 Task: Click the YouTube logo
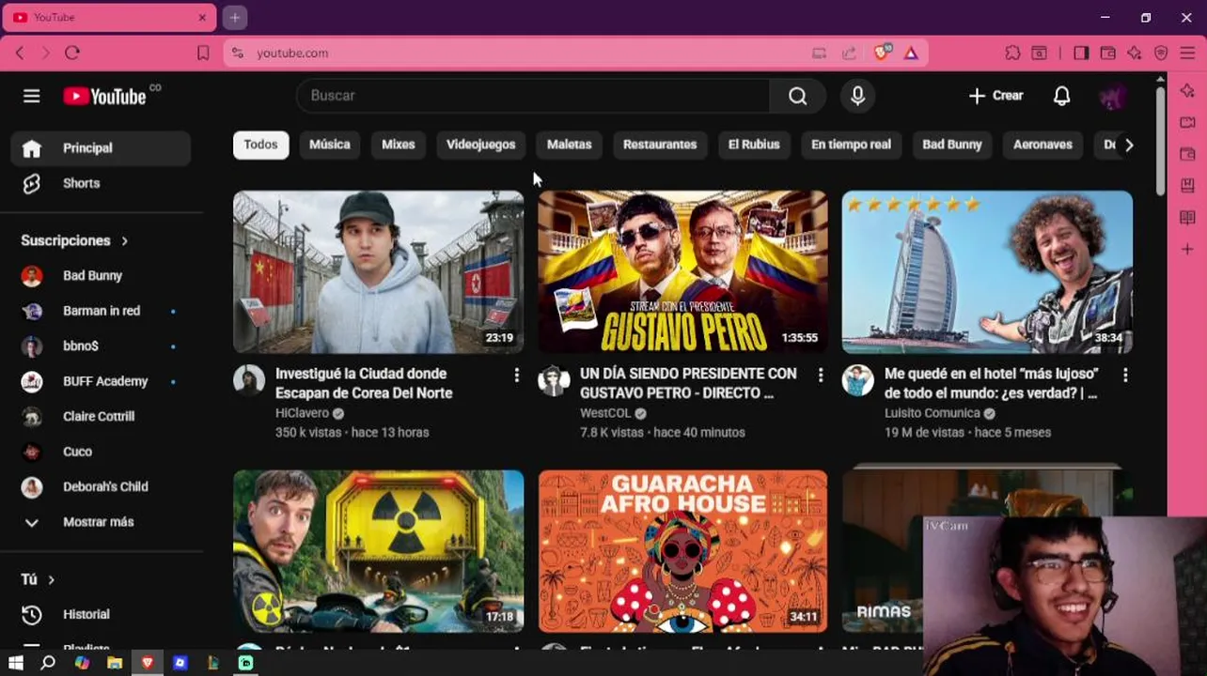(x=105, y=96)
